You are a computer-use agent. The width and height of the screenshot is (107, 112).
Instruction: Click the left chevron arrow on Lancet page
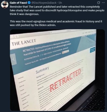[x=13, y=59]
